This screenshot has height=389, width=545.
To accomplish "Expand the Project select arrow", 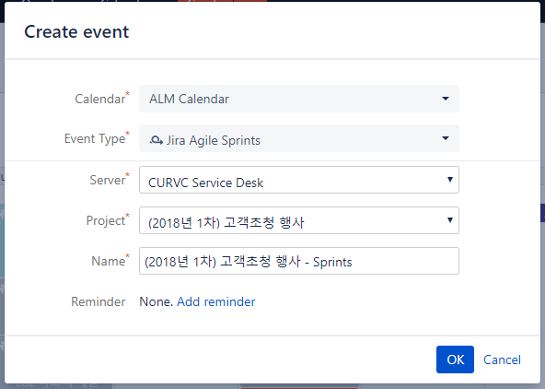I will pos(450,220).
